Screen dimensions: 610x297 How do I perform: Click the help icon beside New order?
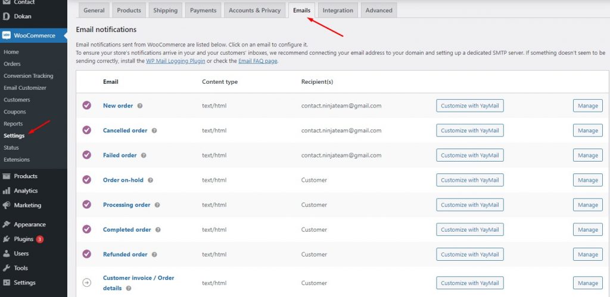140,106
